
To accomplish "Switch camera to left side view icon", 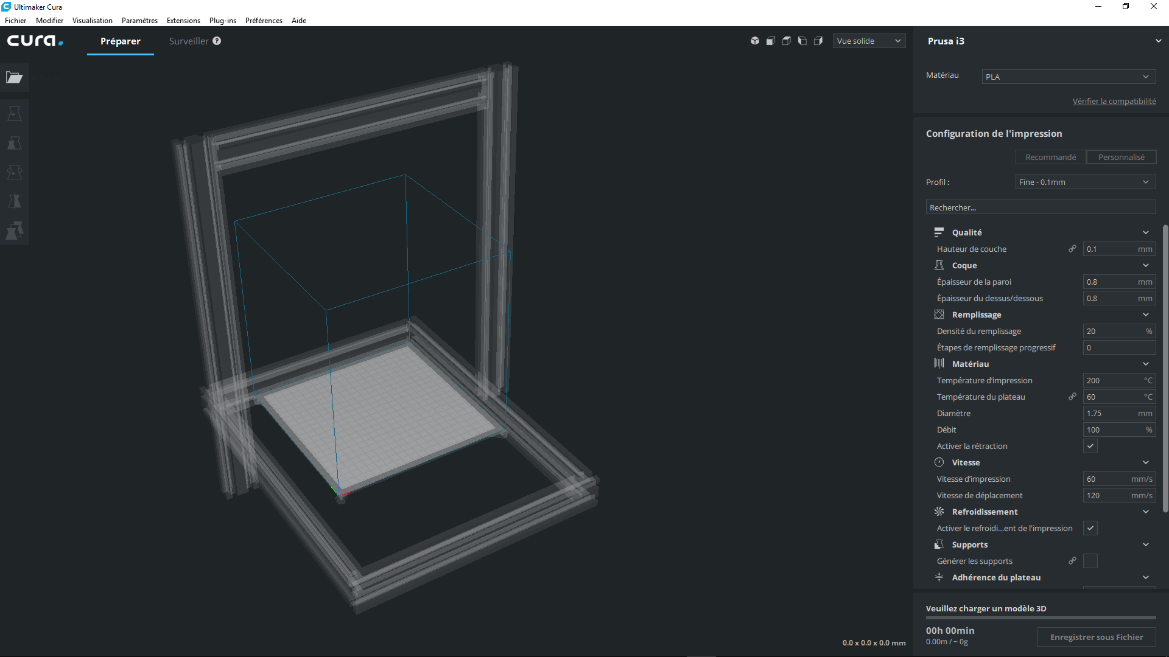I will [x=802, y=41].
